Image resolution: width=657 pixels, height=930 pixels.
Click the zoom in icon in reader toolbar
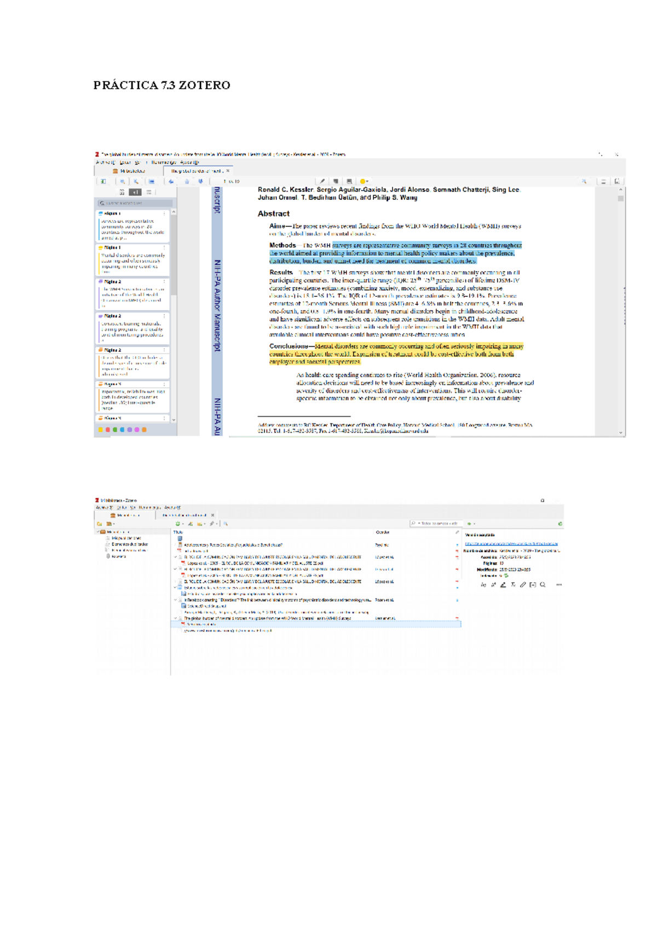point(136,181)
